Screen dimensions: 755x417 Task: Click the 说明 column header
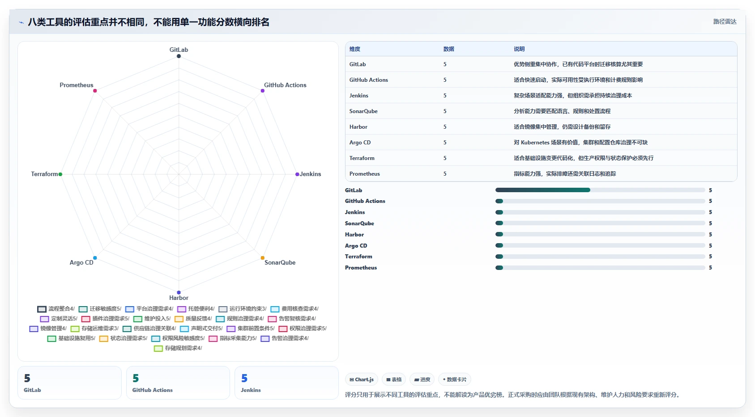[x=519, y=49]
